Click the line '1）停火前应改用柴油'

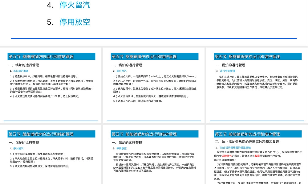(x=38, y=154)
